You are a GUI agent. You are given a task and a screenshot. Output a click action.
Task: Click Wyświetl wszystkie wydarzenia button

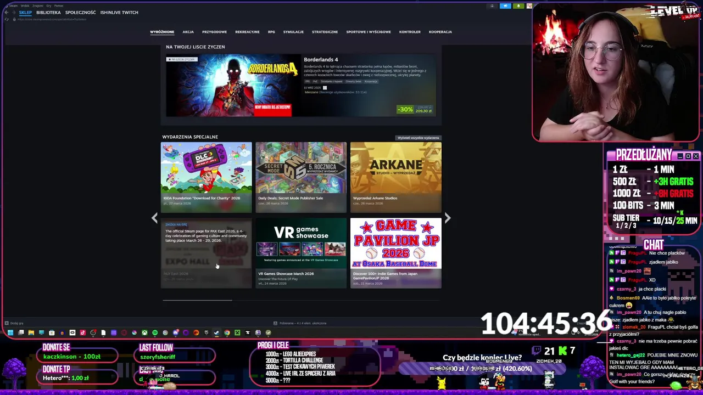click(419, 138)
